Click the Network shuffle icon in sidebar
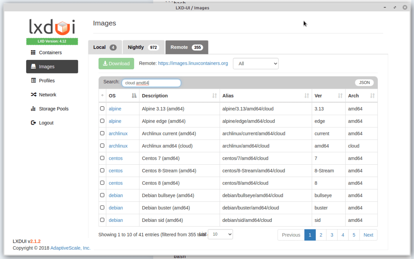Image resolution: width=414 pixels, height=259 pixels. 33,95
